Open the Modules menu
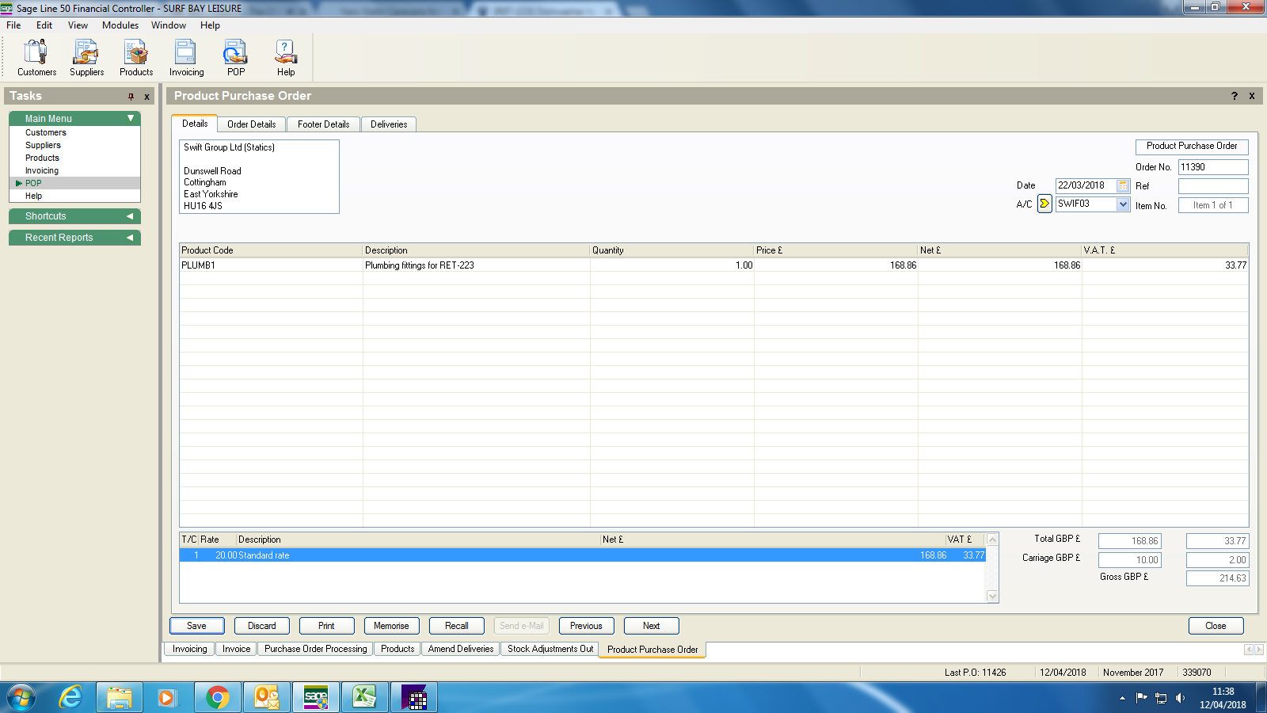 click(x=120, y=25)
